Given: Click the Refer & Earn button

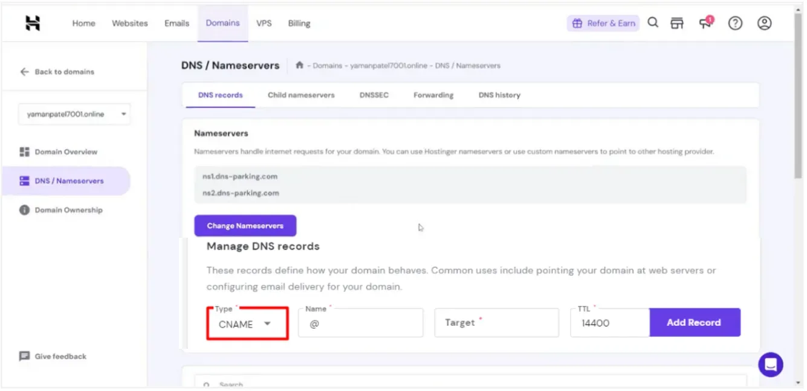Looking at the screenshot, I should [x=603, y=23].
